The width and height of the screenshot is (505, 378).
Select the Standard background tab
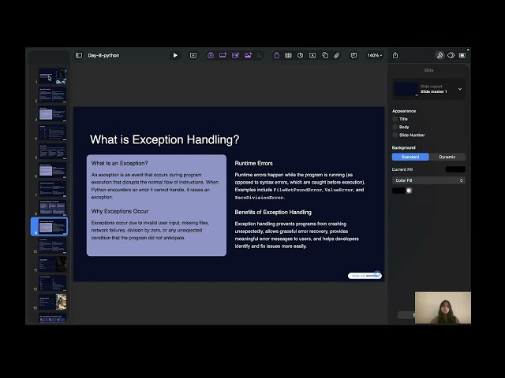coord(410,157)
